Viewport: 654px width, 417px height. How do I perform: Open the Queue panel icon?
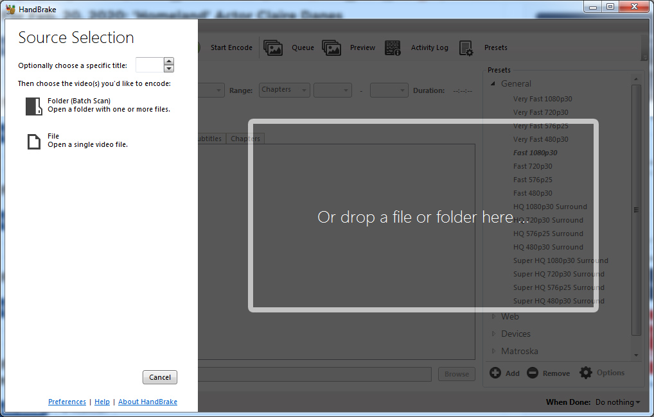(273, 47)
